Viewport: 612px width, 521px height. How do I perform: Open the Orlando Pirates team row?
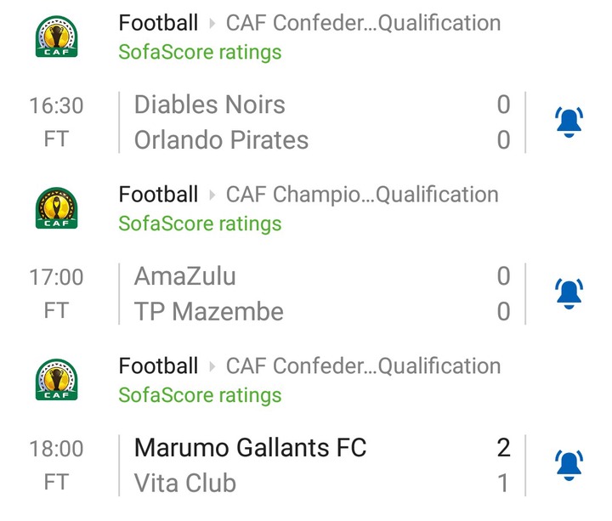322,139
